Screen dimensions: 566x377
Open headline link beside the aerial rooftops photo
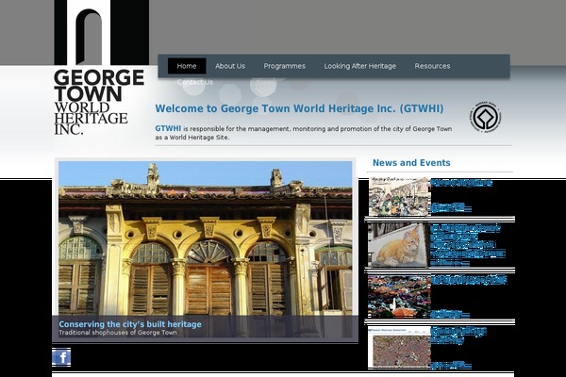[469, 280]
